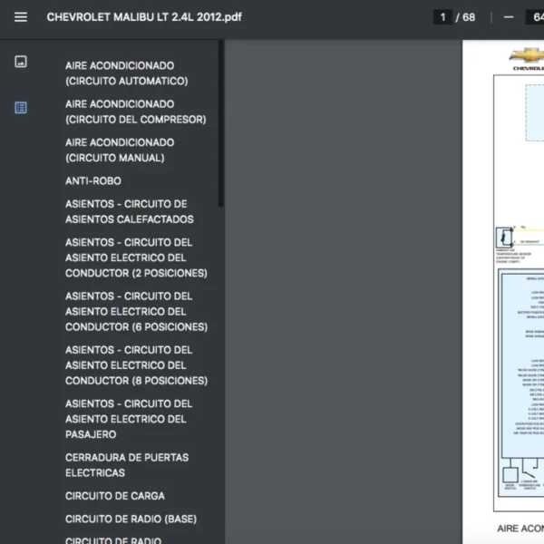Open driver seat (8 Posiciones) bookmark
The image size is (544, 544).
(x=135, y=365)
